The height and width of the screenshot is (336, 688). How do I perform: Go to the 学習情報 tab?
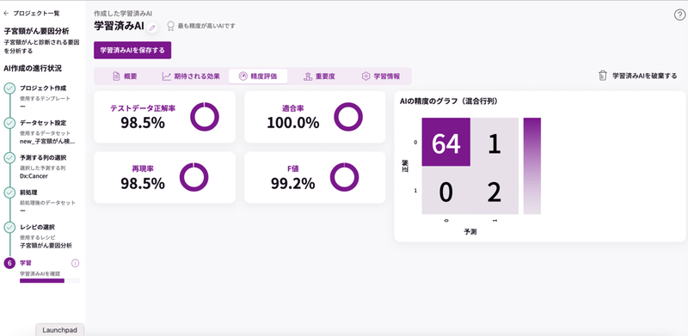click(x=381, y=76)
